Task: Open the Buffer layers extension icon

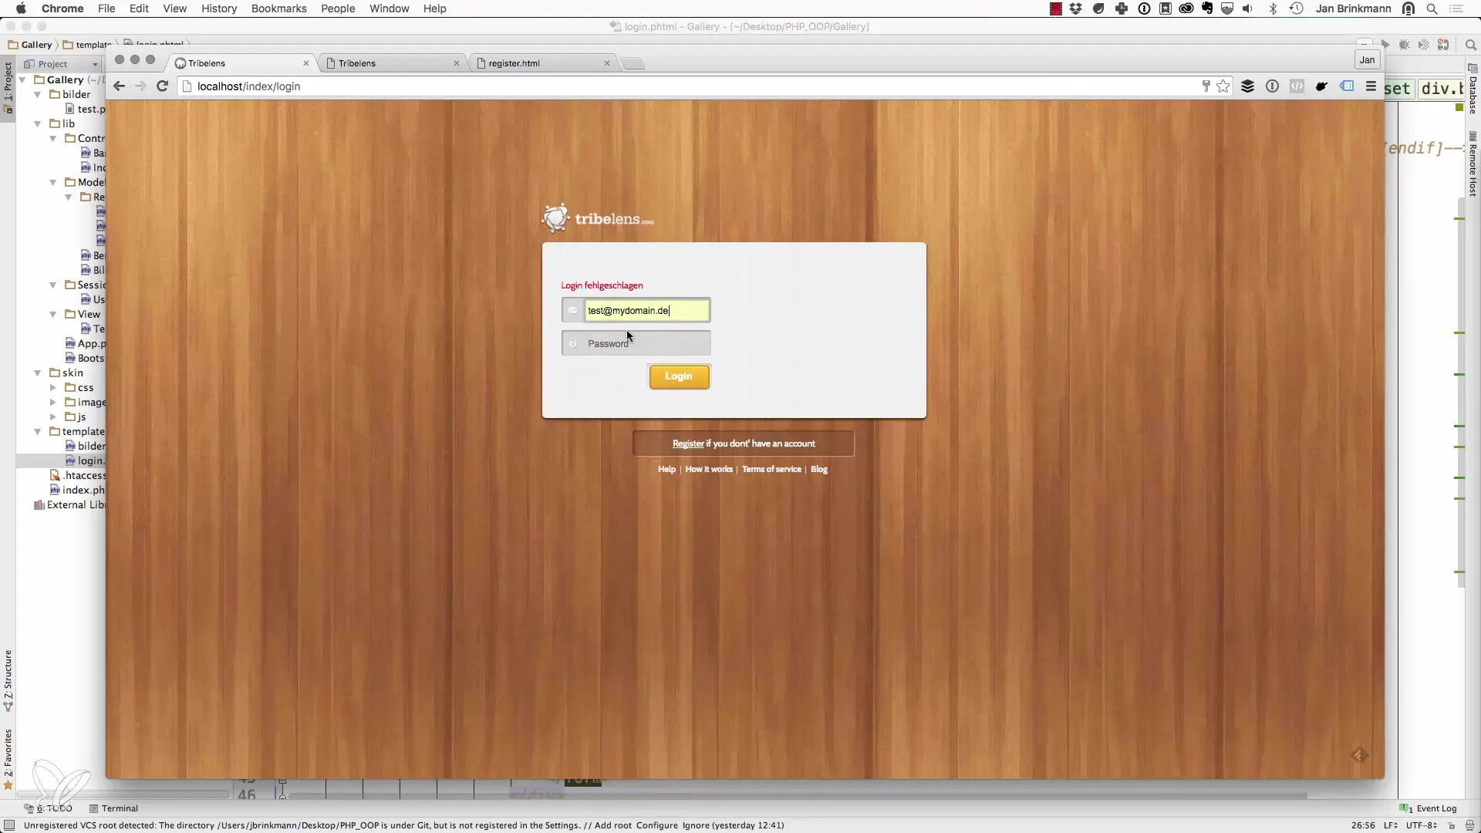Action: tap(1247, 86)
